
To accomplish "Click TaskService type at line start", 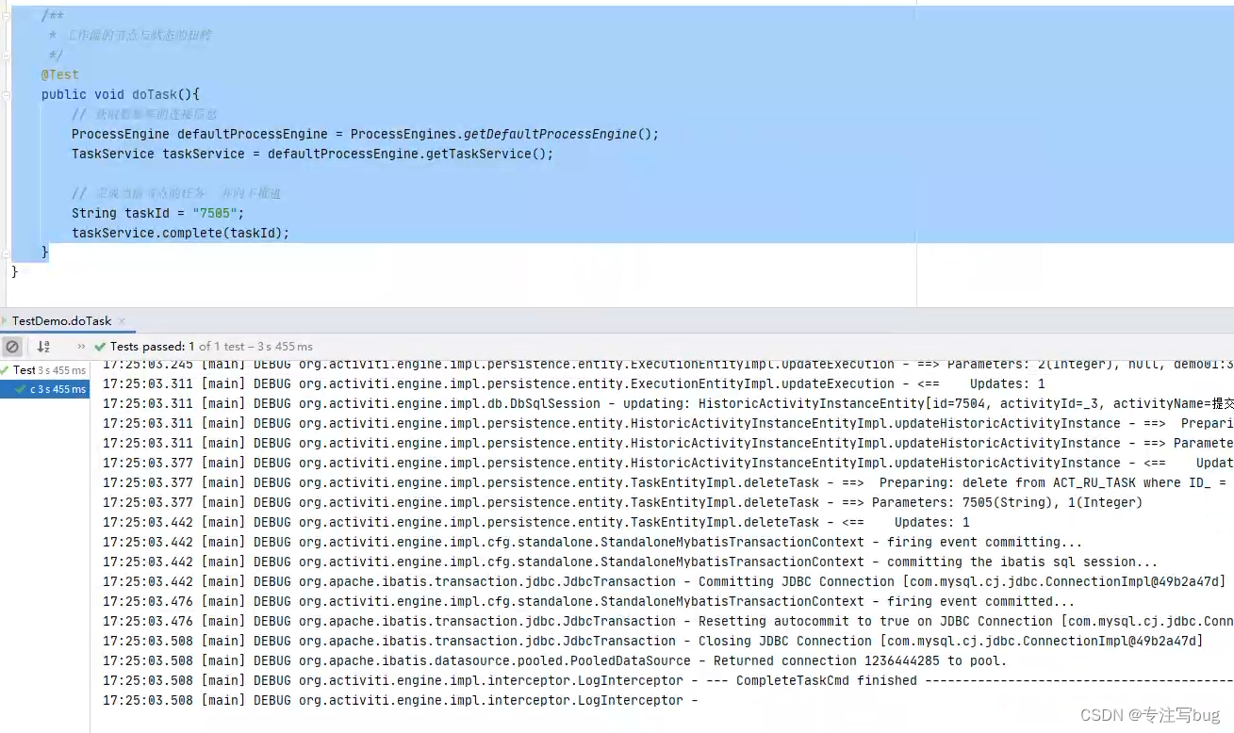I will (113, 154).
